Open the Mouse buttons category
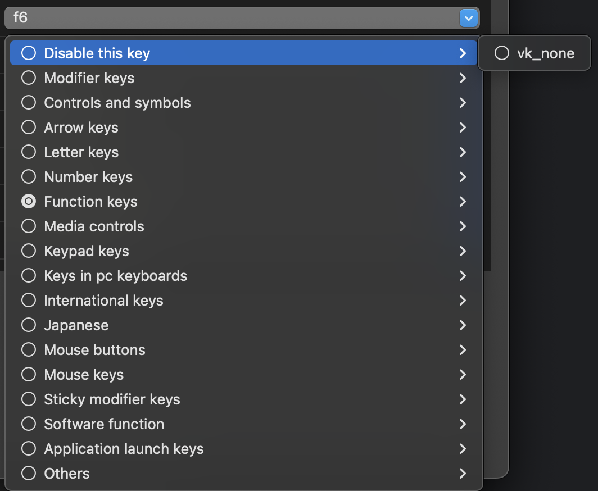Image resolution: width=598 pixels, height=491 pixels. coord(94,350)
